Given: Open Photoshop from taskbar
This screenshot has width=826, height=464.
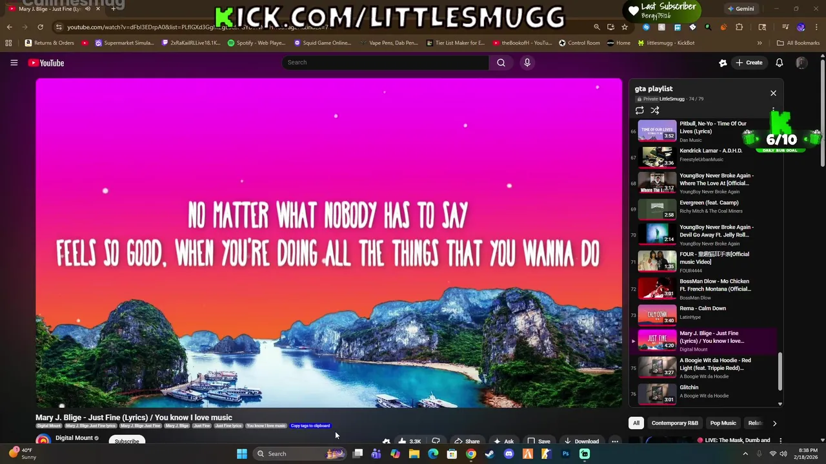Looking at the screenshot, I should click(x=565, y=454).
